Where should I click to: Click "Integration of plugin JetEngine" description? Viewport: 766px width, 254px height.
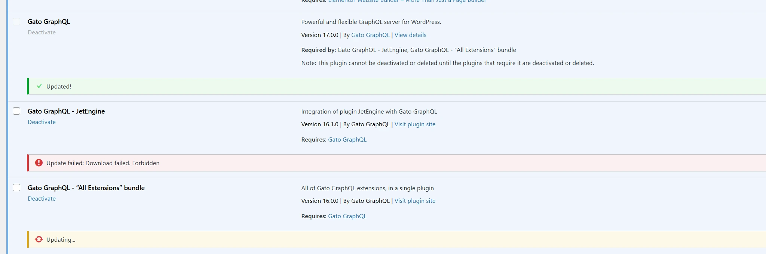369,112
